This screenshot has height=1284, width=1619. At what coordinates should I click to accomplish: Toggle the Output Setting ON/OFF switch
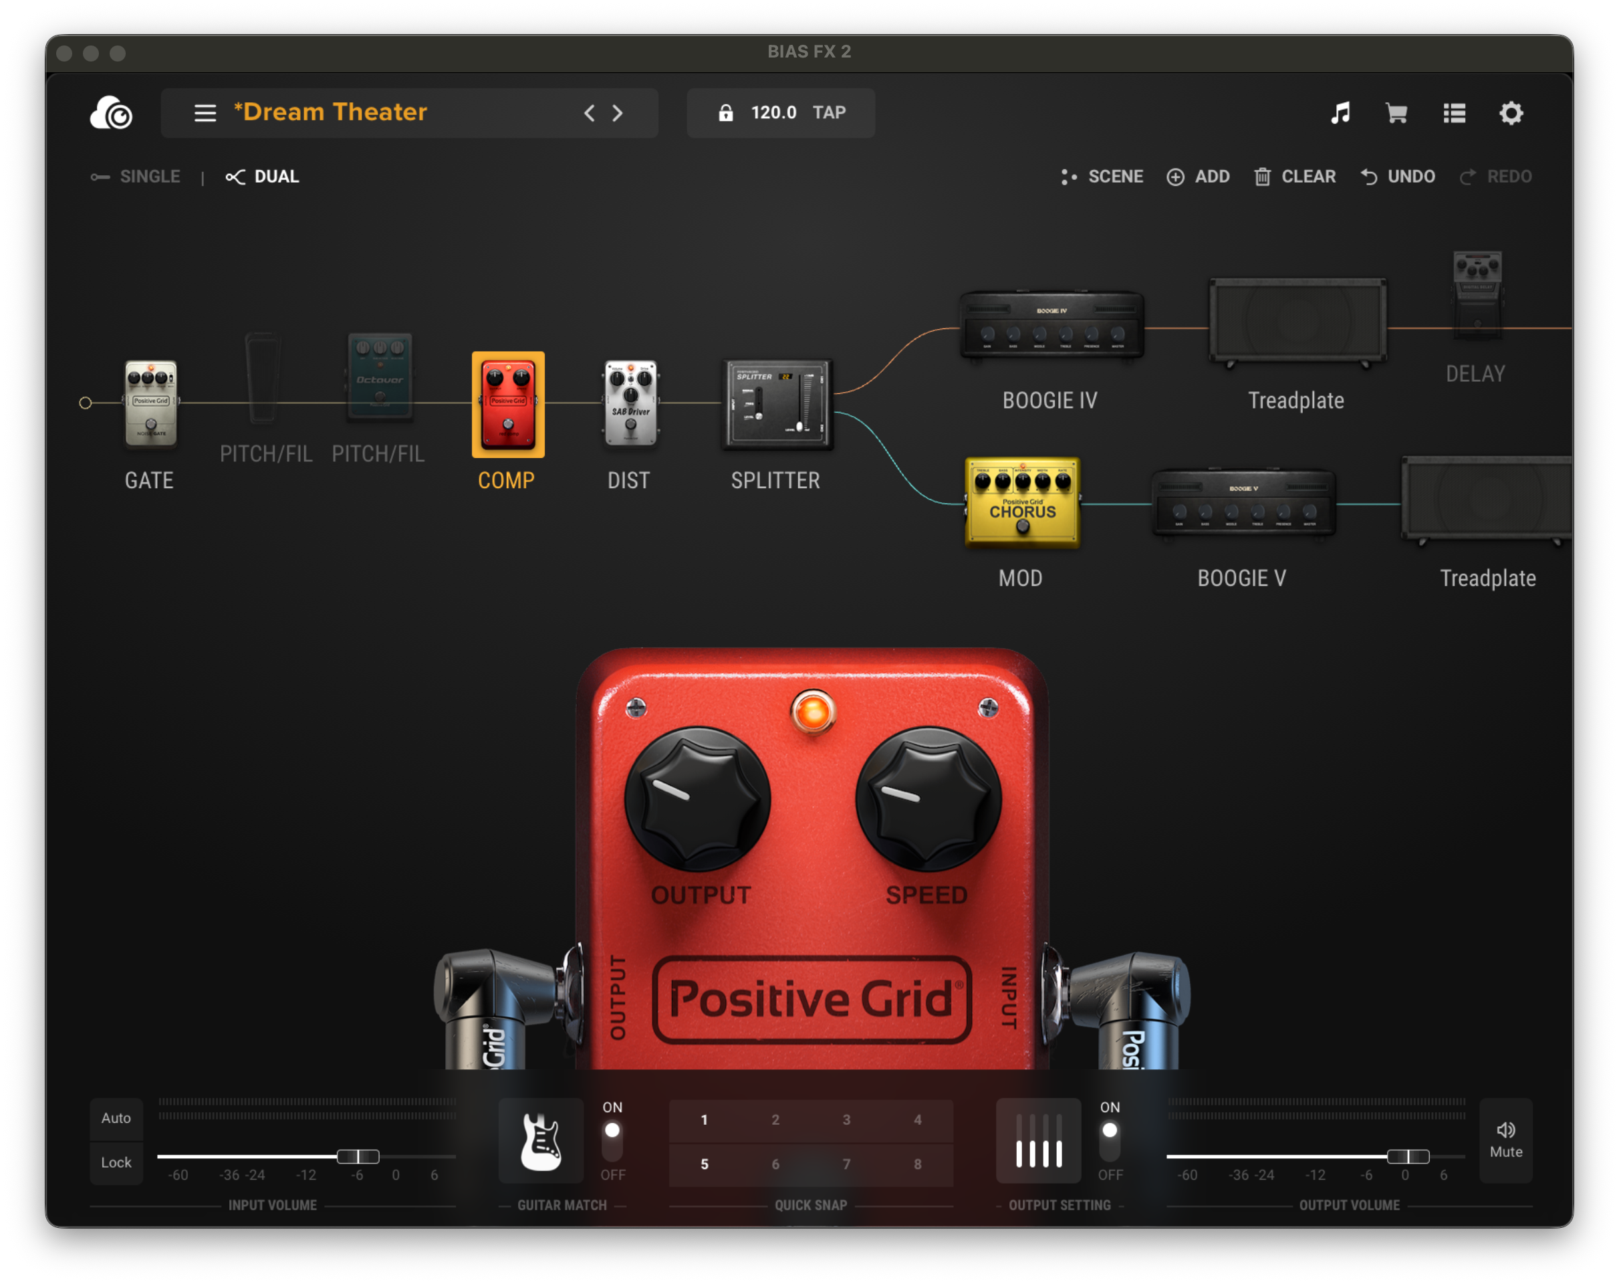point(1110,1140)
